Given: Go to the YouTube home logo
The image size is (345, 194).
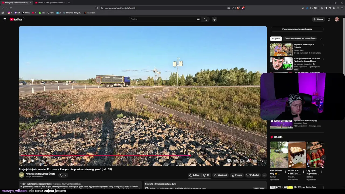Looking at the screenshot, I should tap(16, 19).
